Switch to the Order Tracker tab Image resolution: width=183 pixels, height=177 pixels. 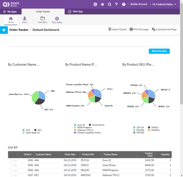tap(43, 12)
